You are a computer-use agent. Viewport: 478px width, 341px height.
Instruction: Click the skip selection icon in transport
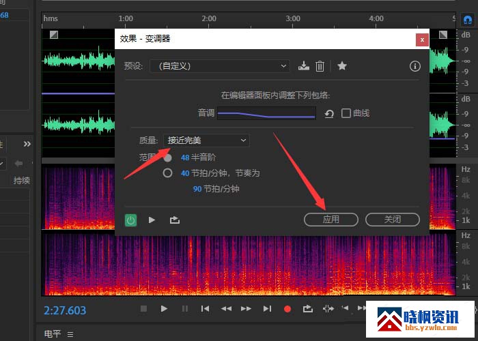pyautogui.click(x=328, y=309)
